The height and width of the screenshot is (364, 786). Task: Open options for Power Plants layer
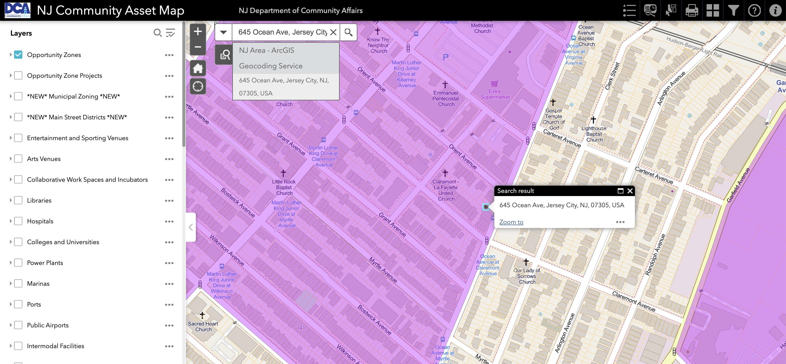[169, 263]
